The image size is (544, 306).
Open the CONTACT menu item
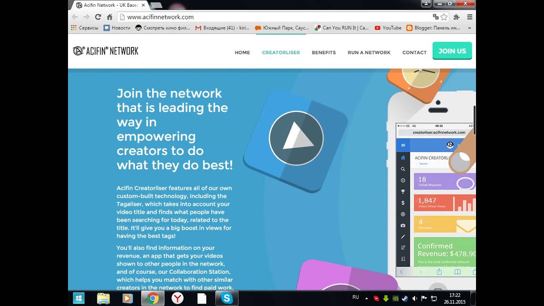coord(414,53)
